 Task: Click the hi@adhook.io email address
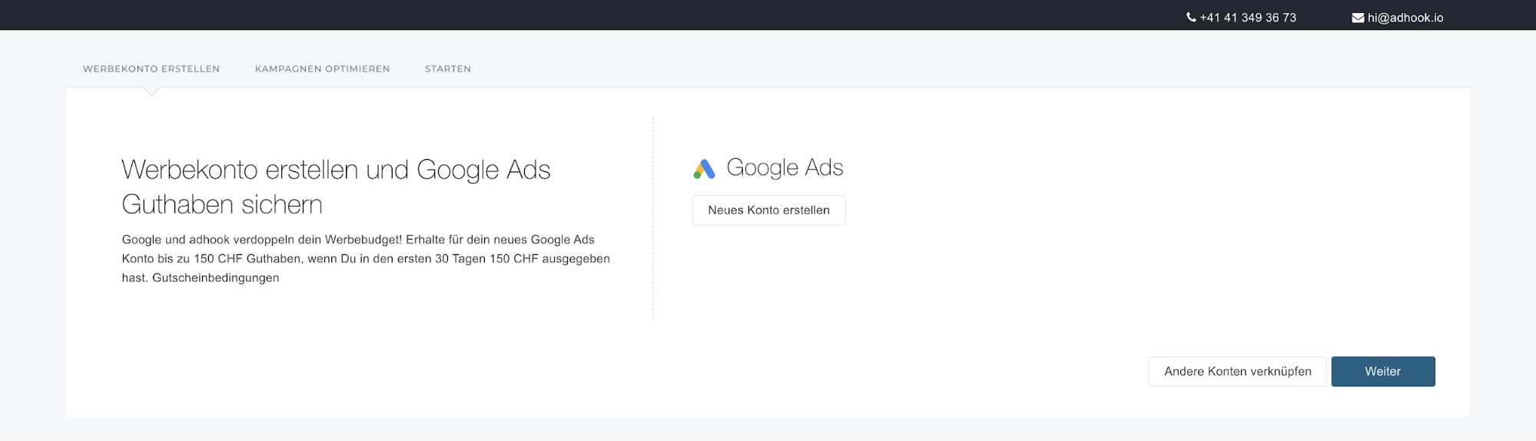tap(1405, 17)
